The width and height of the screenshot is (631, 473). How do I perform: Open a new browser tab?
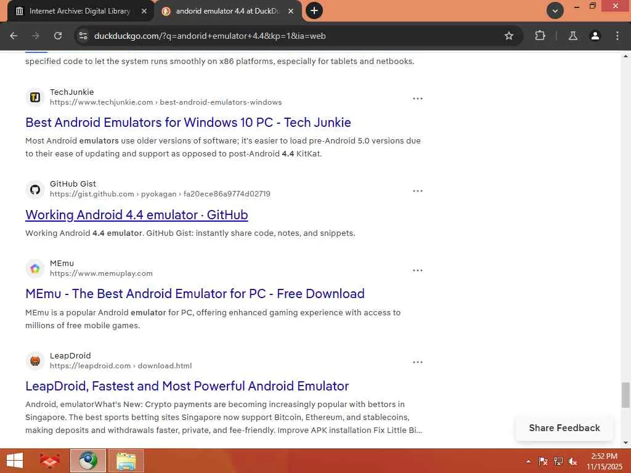(314, 10)
